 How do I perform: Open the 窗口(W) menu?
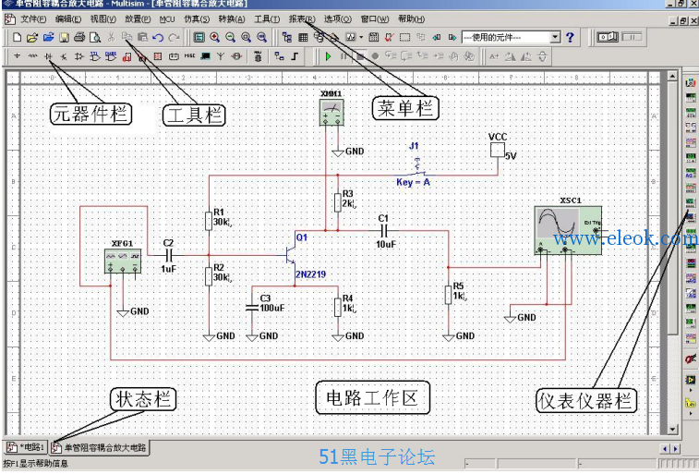(375, 19)
